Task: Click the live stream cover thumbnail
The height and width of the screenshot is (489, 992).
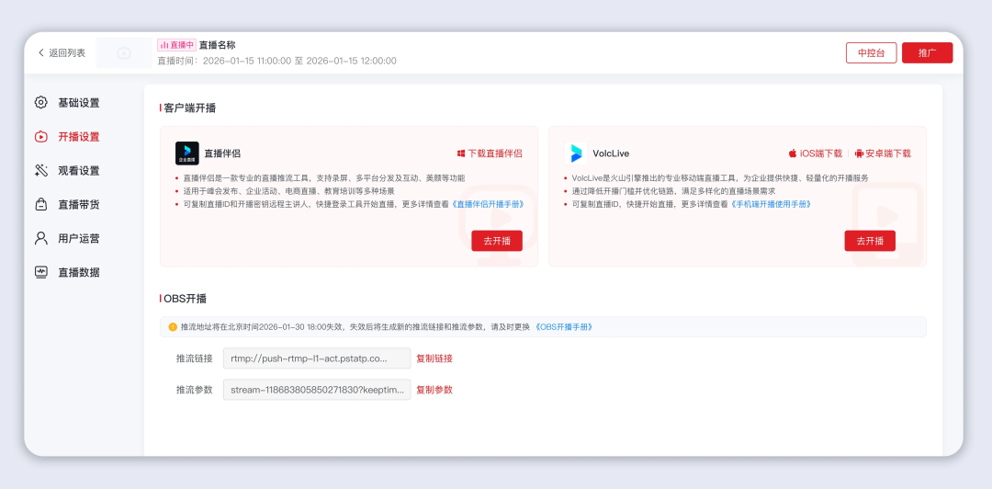Action: tap(124, 53)
